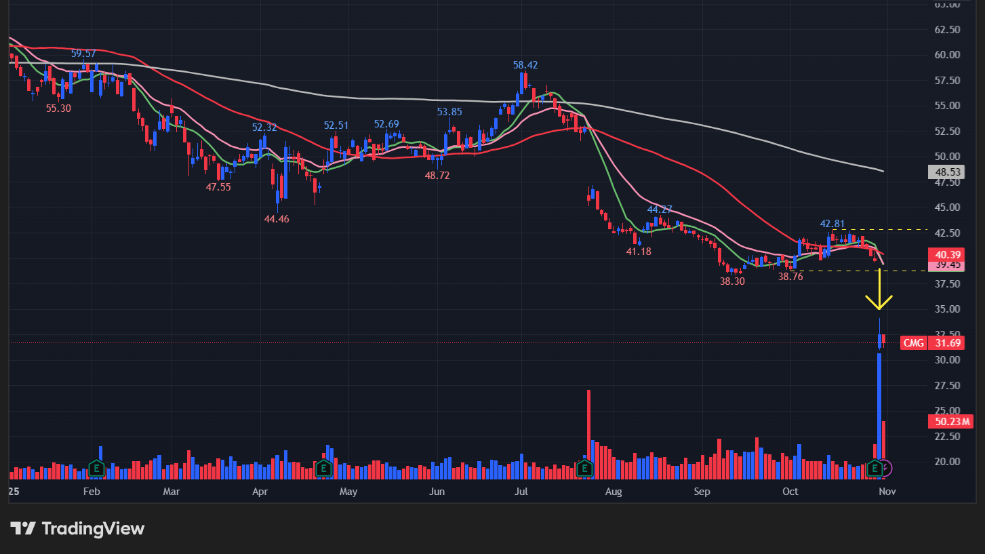Screen dimensions: 985x554
Task: Click the Jul label on time axis
Action: pos(521,492)
